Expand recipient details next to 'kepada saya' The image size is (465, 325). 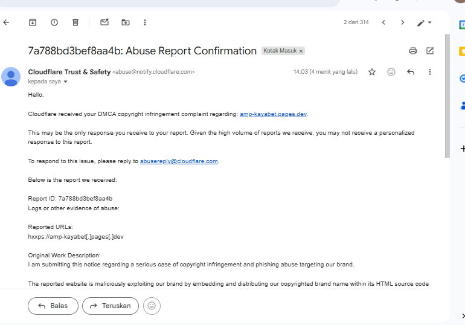pos(66,82)
